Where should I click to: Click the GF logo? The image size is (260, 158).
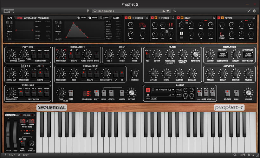click(9, 11)
